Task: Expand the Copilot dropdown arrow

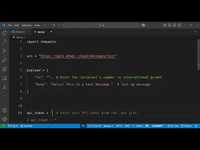Action: click(146, 25)
